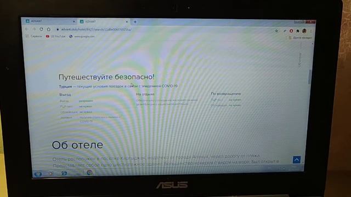
Task: Open the browser home page
Action: [x=49, y=29]
